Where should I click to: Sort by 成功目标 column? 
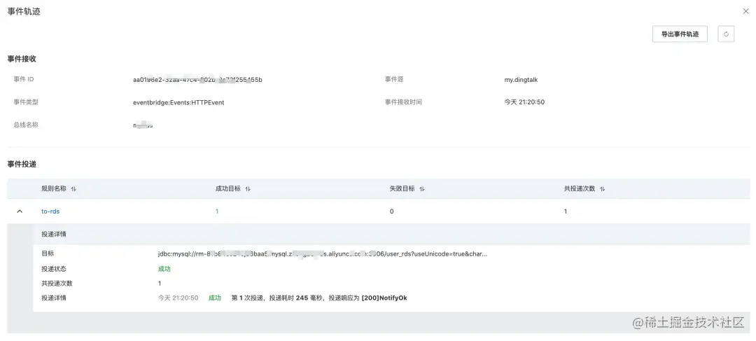(x=248, y=189)
